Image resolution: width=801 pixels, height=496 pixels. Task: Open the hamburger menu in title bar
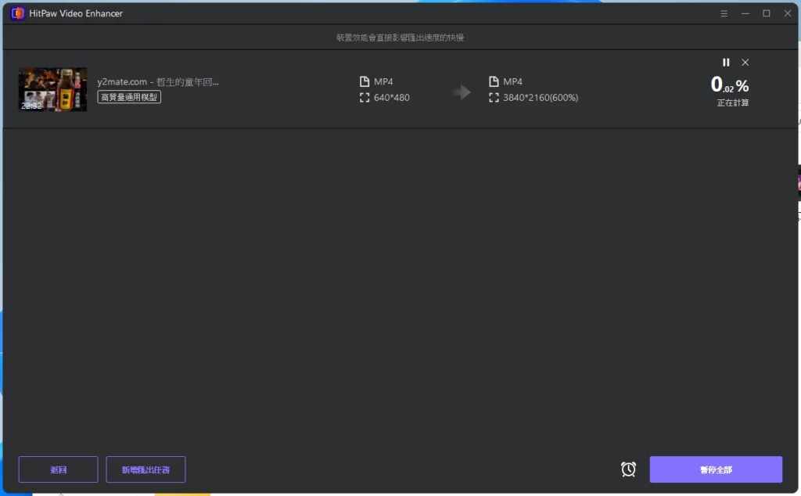(x=724, y=14)
